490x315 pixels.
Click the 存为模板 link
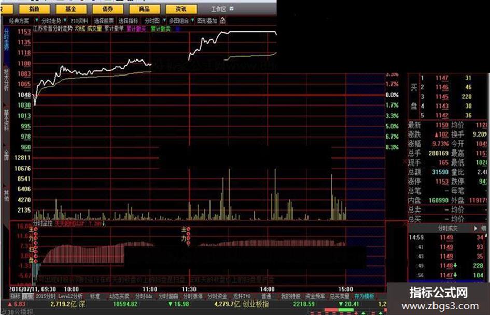point(365,296)
